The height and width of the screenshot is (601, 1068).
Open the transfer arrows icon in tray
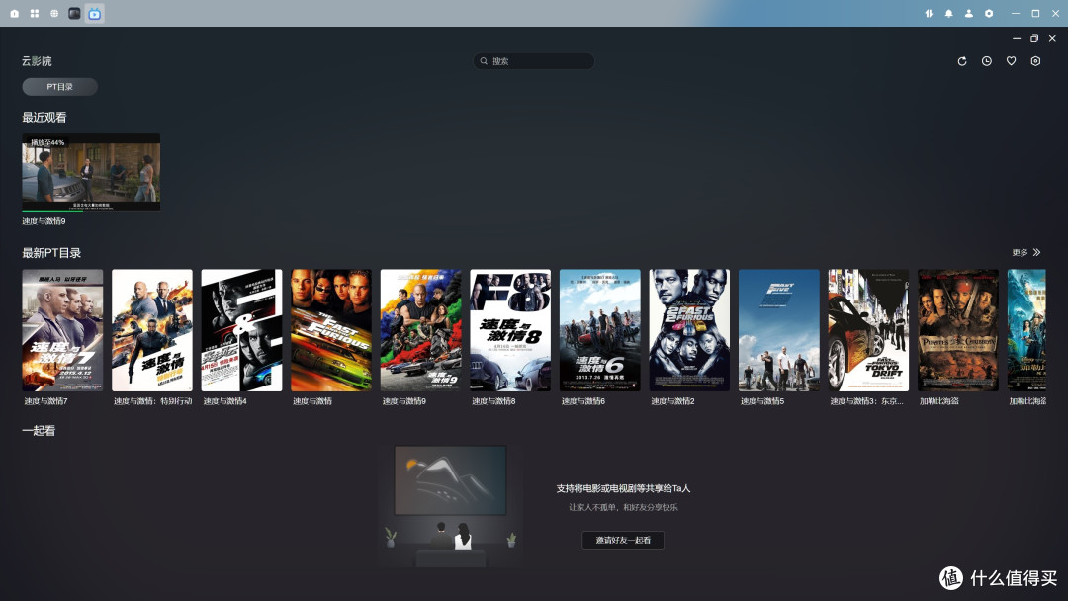coord(929,14)
